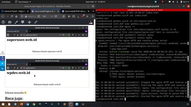Select the Terminator icon in dock
191x107 pixels.
71,104
